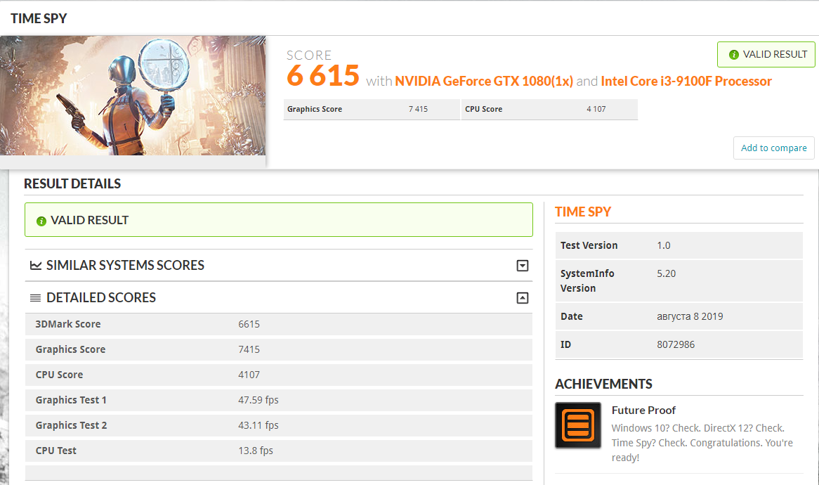Viewport: 819px width, 485px height.
Task: Select the CPU Score summary cell
Action: 549,109
